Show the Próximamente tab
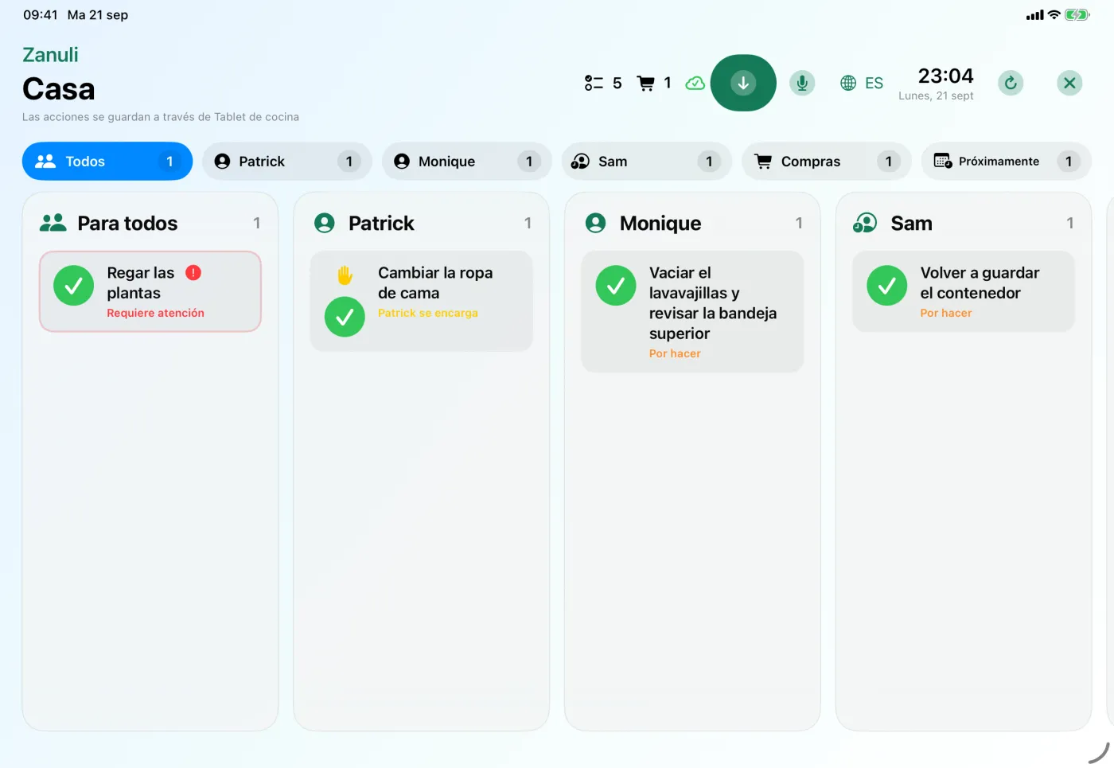This screenshot has height=768, width=1114. pyautogui.click(x=1007, y=162)
